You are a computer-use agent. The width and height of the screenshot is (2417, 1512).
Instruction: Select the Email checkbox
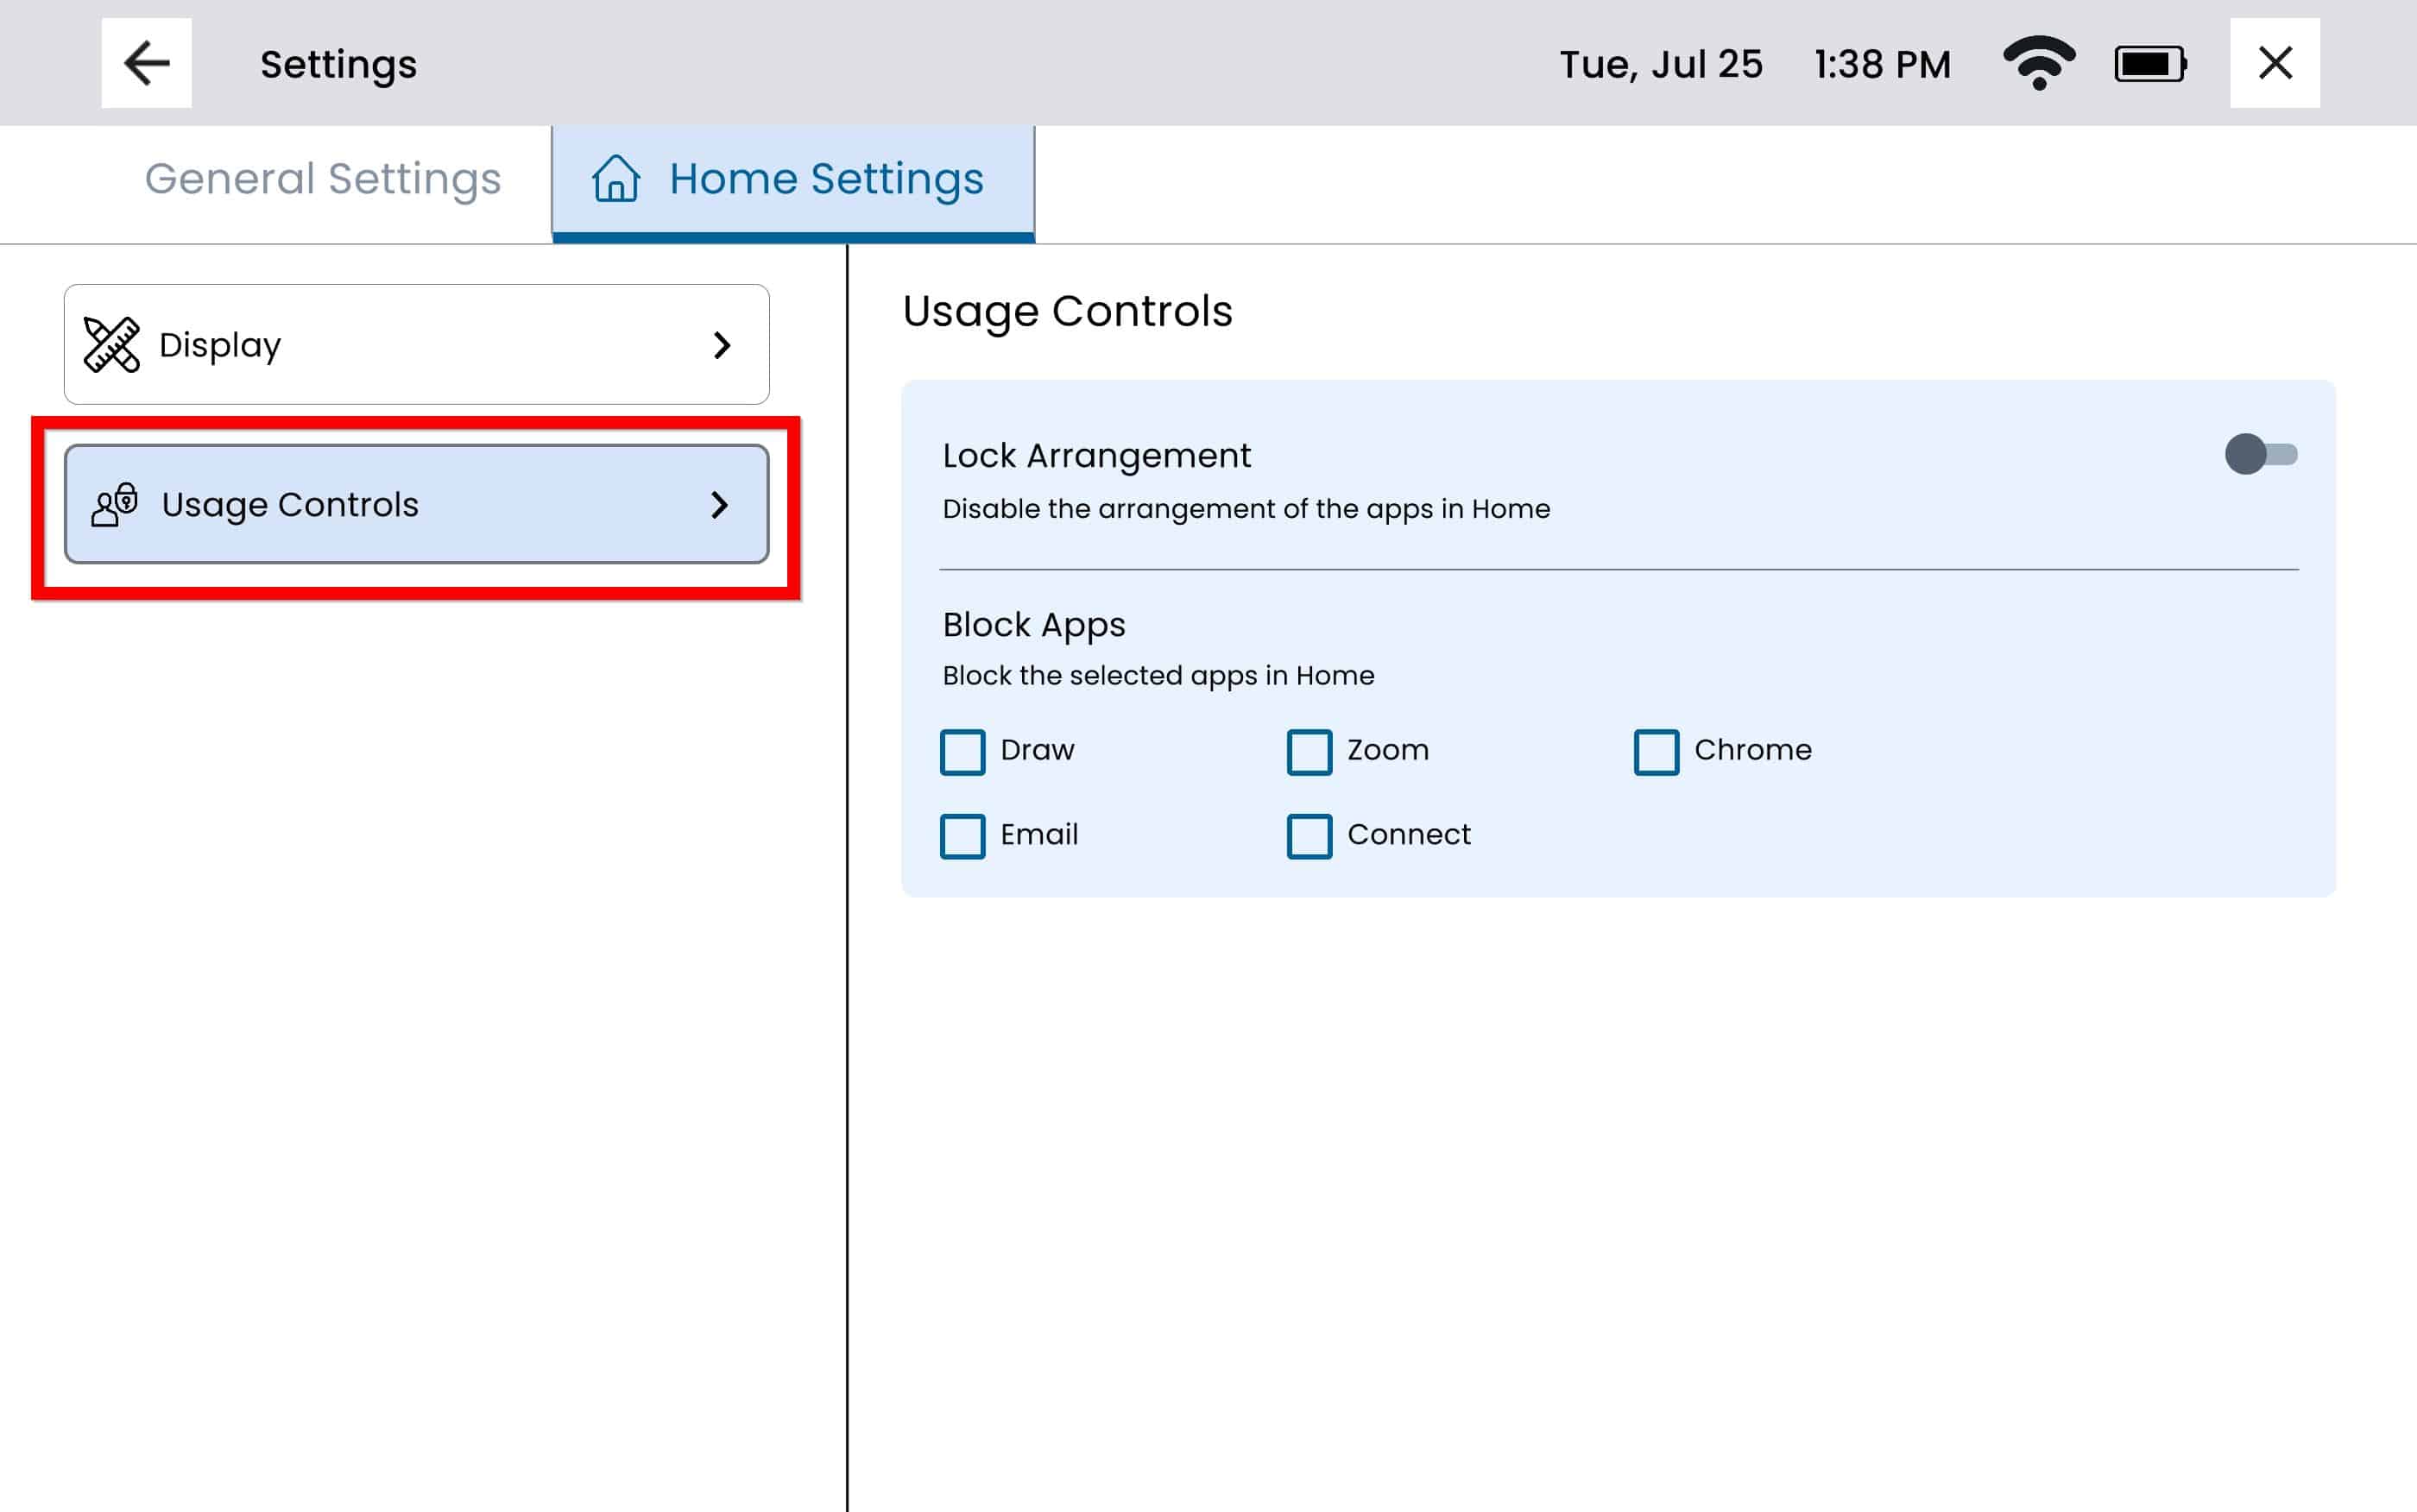962,836
